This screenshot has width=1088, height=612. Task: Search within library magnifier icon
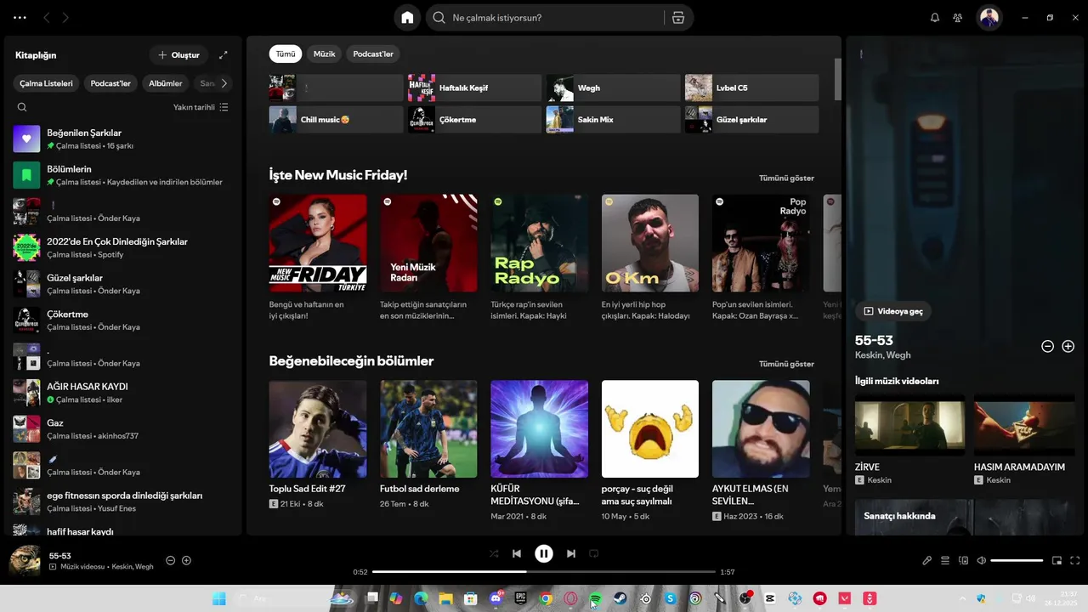22,107
